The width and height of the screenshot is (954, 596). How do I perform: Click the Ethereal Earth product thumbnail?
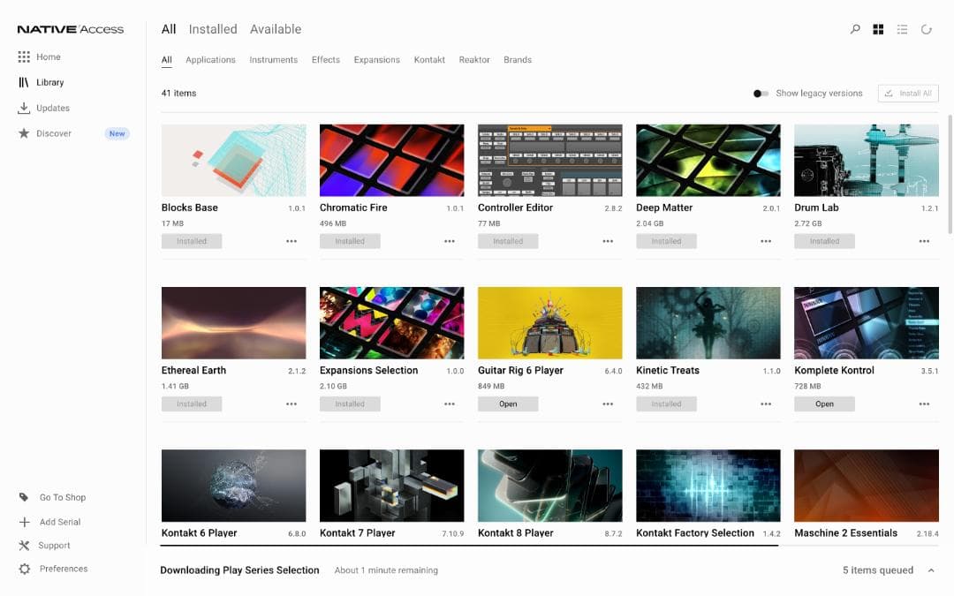point(233,321)
